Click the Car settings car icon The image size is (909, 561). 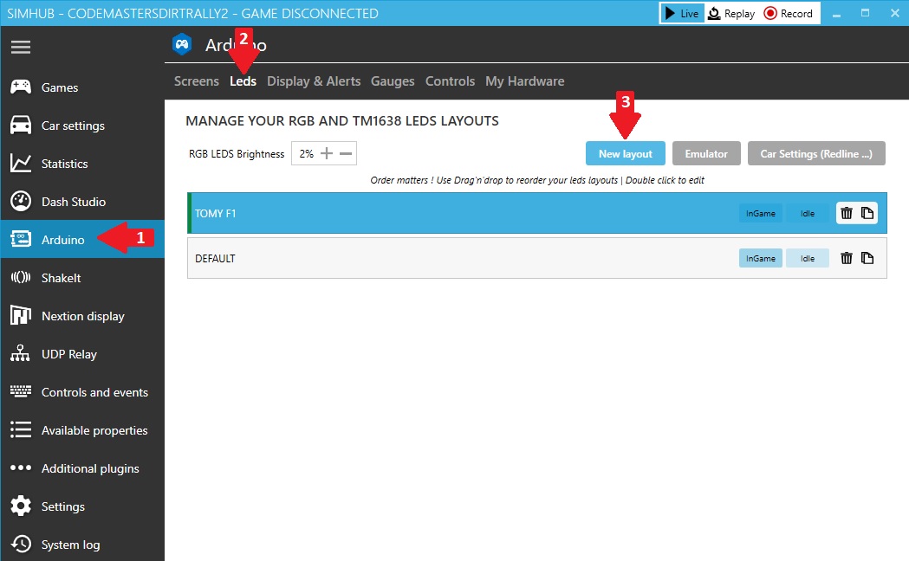pos(20,125)
